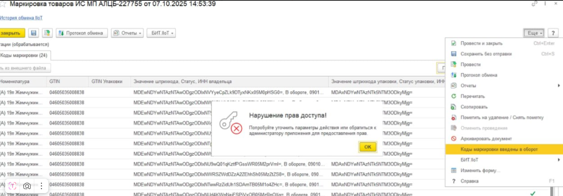Viewport: 563px width, 196px height.
Task: Open the three-dot overflow in floating bar
Action: tap(41, 186)
